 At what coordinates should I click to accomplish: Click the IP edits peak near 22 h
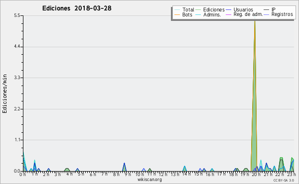pos(281,165)
